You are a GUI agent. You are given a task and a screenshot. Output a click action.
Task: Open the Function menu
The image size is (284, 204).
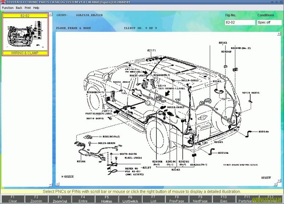point(7,8)
